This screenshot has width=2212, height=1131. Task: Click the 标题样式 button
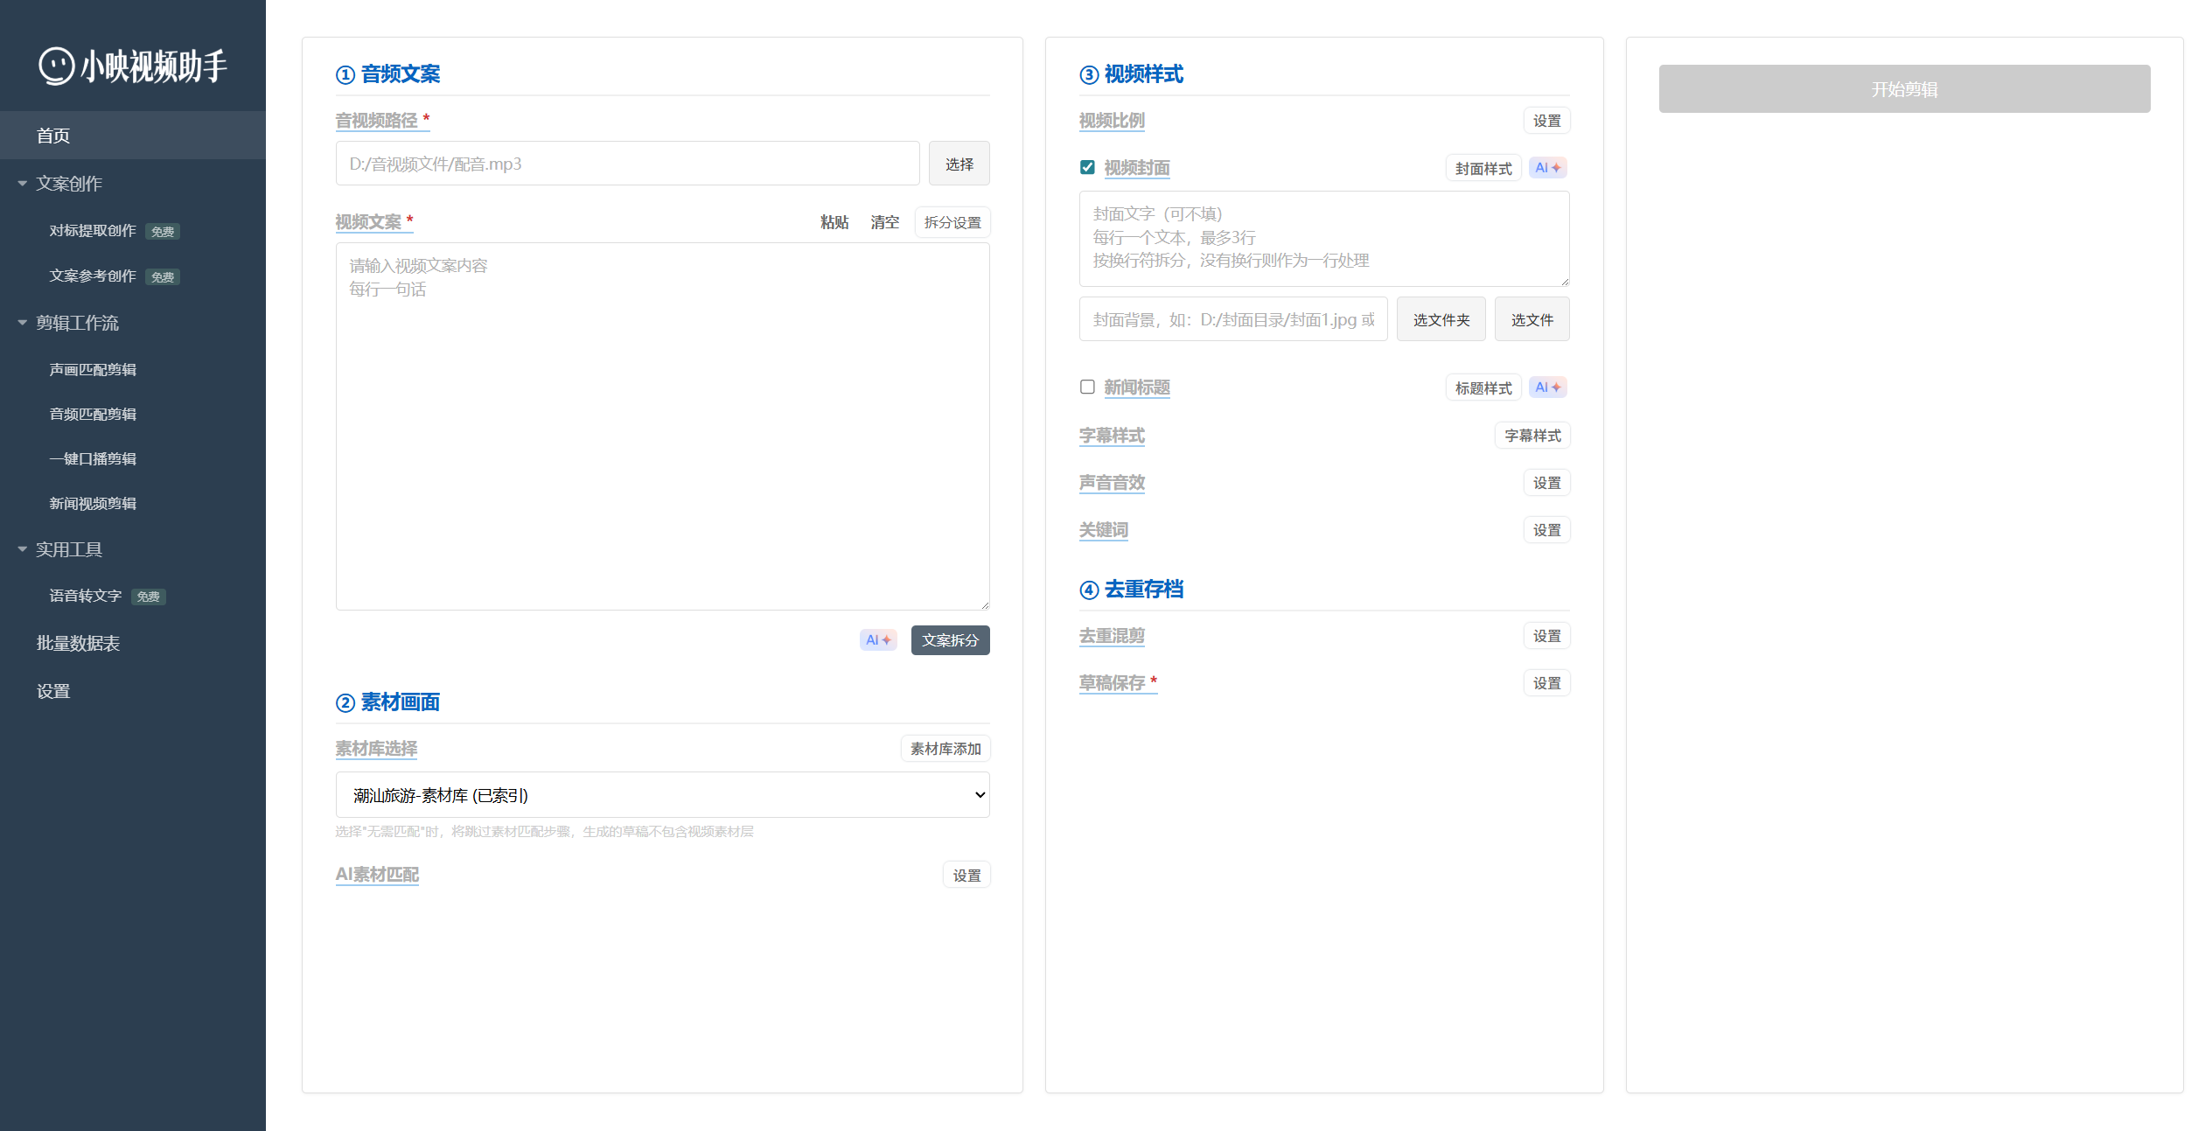pyautogui.click(x=1483, y=387)
